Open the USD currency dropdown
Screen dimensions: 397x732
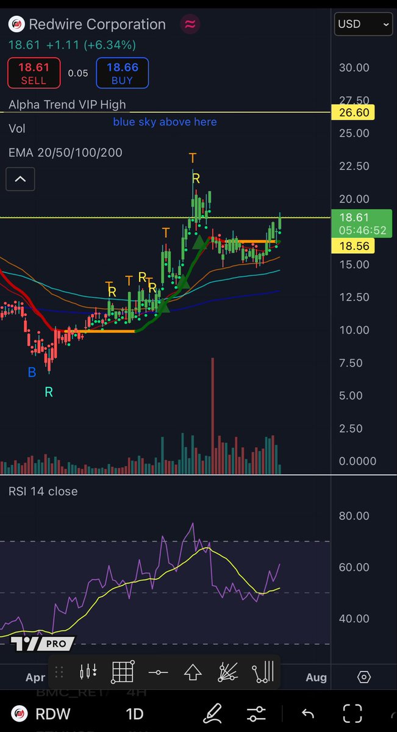[363, 24]
